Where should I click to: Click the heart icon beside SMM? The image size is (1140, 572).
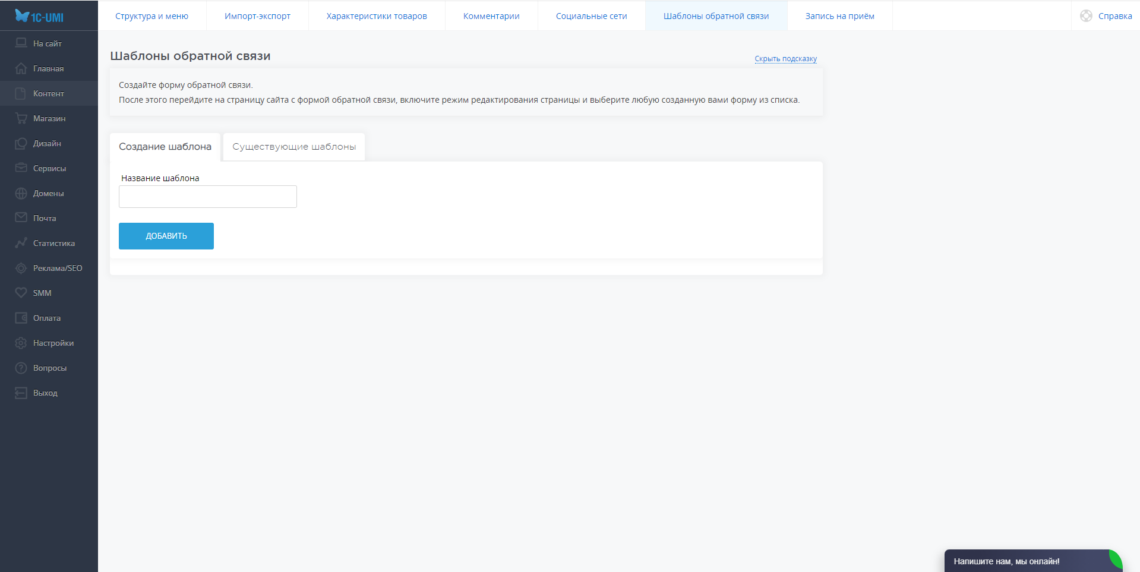click(x=21, y=293)
